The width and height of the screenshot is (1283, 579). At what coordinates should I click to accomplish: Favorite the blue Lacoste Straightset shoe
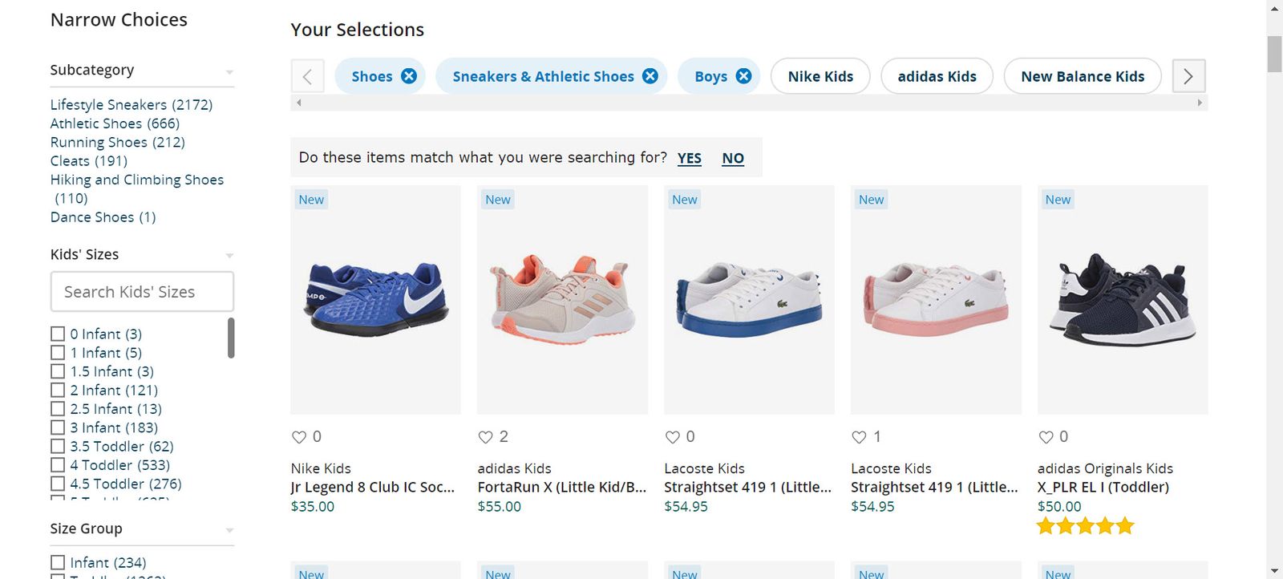673,437
